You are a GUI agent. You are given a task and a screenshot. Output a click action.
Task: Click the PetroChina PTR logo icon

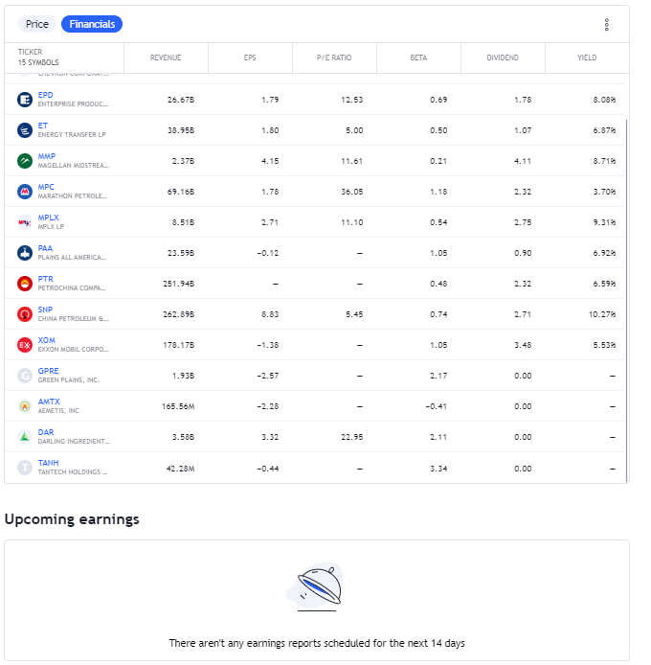coord(25,284)
